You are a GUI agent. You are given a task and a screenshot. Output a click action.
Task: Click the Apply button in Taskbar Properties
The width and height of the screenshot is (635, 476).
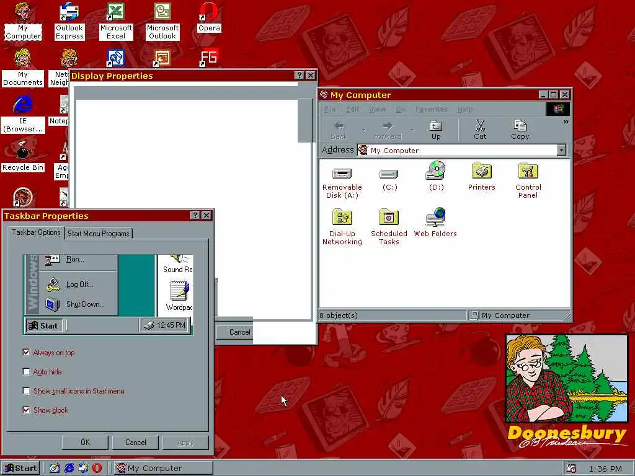coord(185,443)
